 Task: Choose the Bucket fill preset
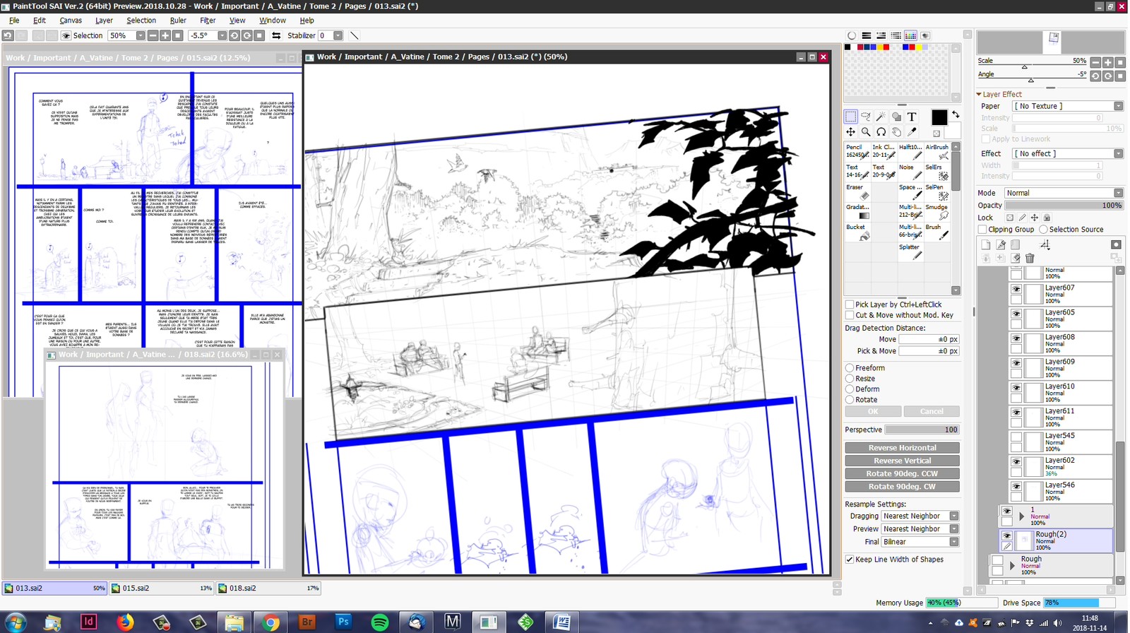857,232
